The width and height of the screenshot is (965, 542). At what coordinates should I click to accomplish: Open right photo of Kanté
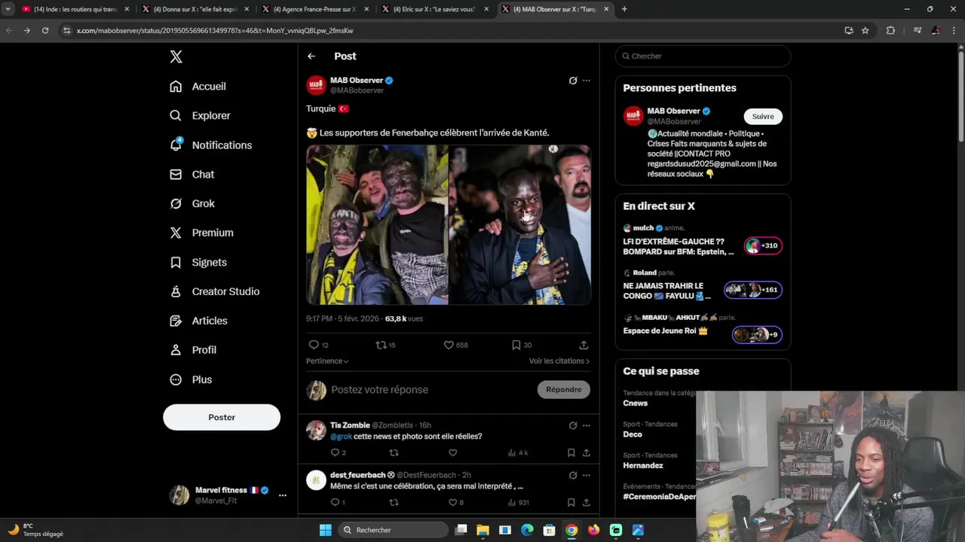[520, 225]
